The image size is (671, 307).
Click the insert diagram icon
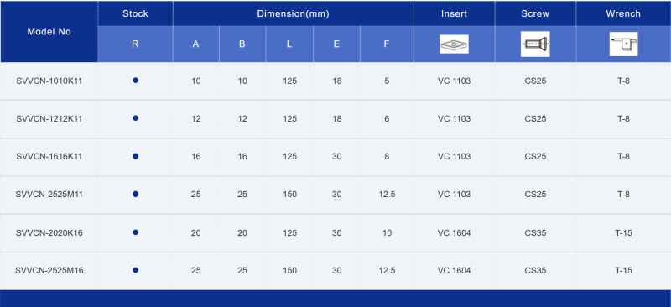click(454, 44)
